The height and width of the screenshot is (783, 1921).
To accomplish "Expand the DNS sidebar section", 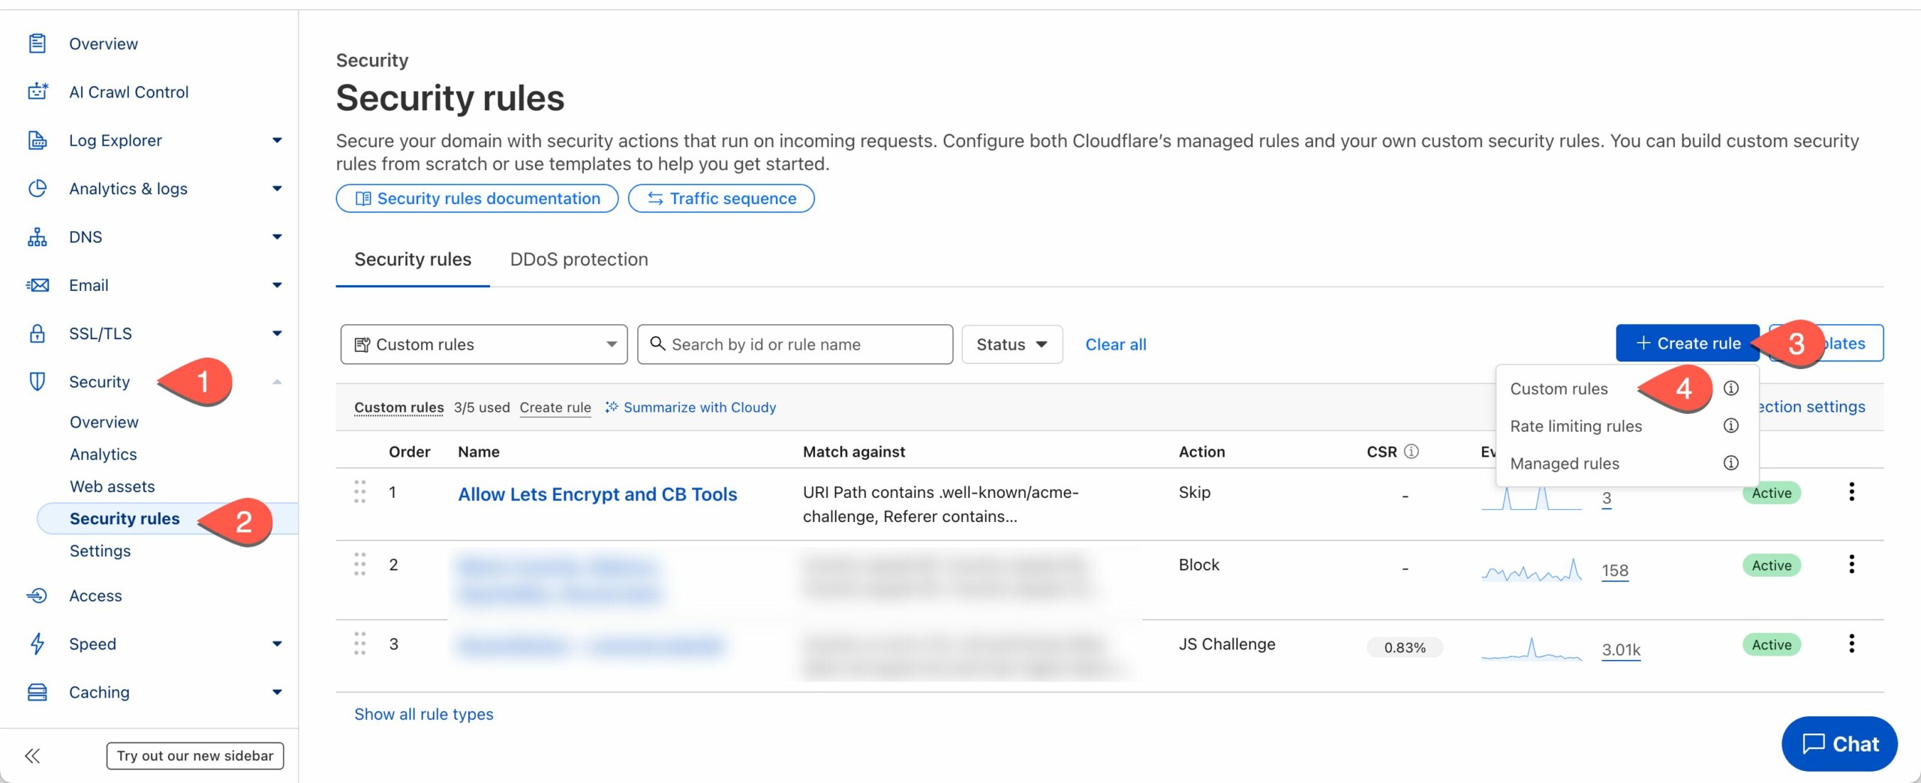I will (x=277, y=237).
